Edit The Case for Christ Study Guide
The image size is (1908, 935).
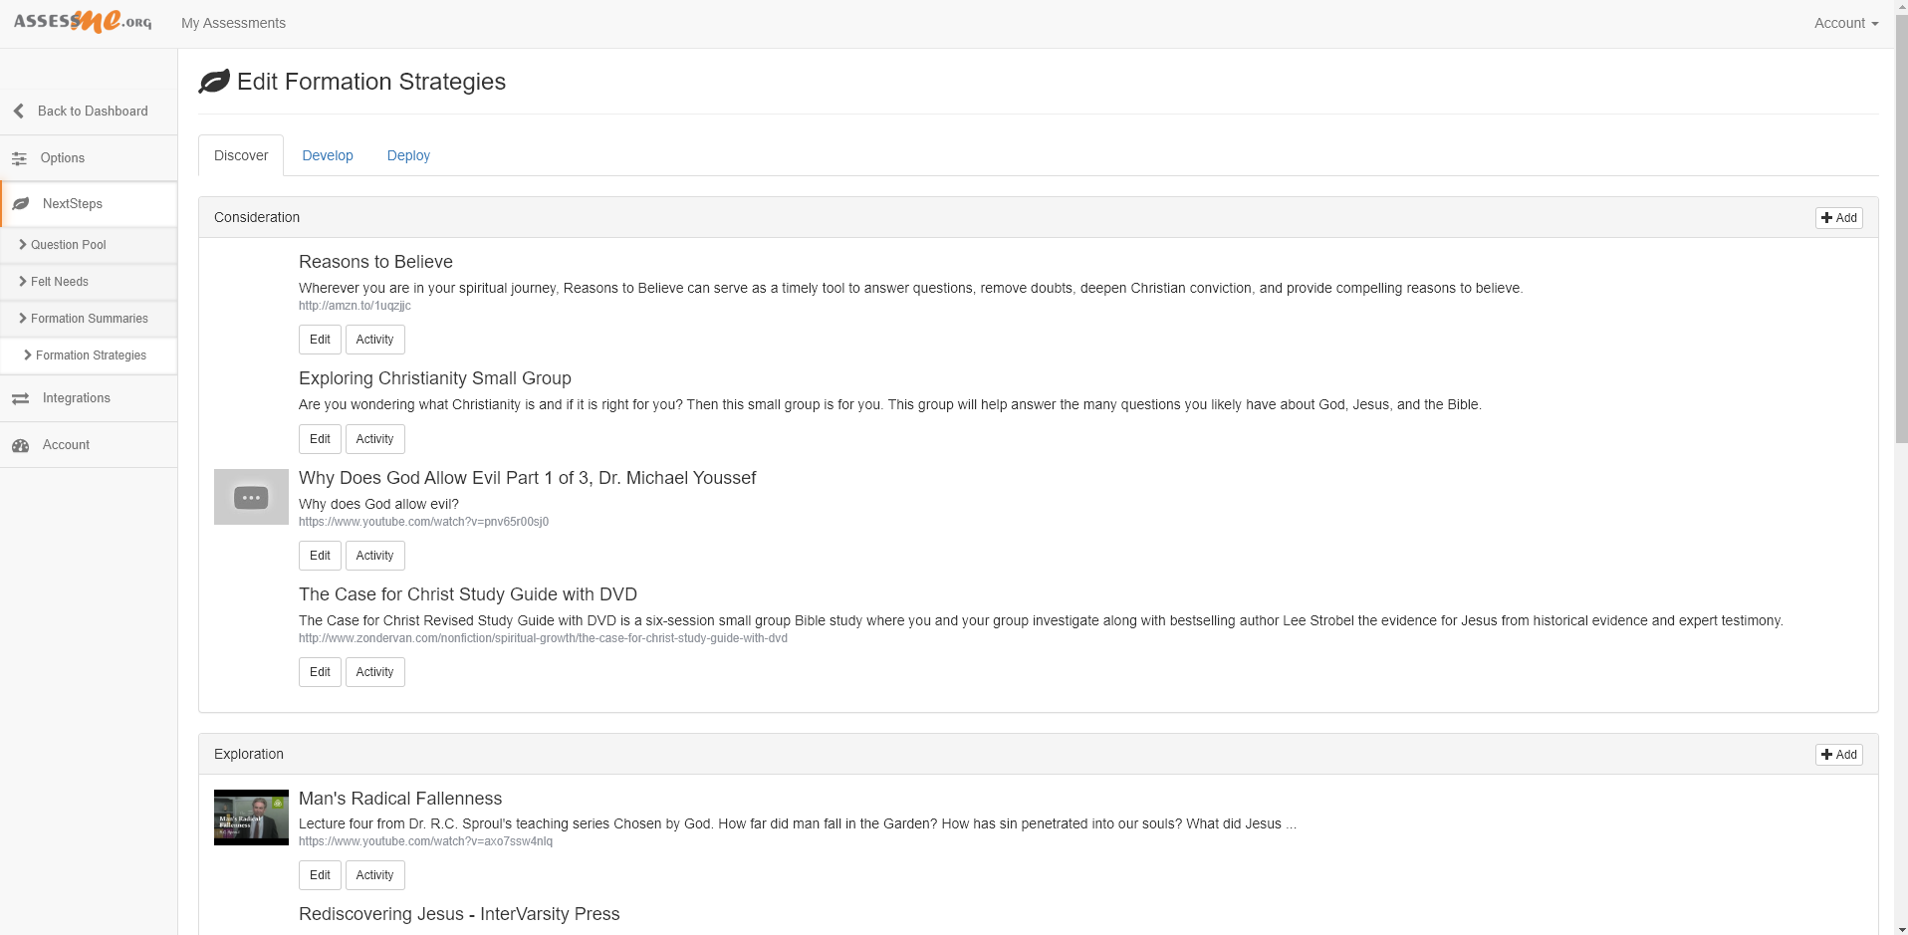(x=320, y=672)
